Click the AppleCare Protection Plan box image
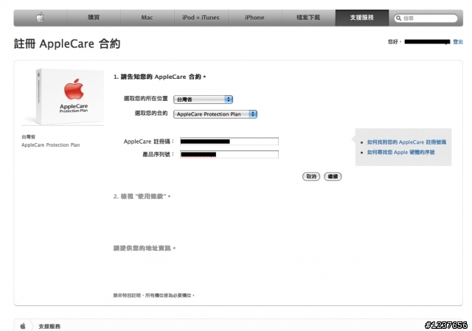472x331 pixels. (x=64, y=97)
